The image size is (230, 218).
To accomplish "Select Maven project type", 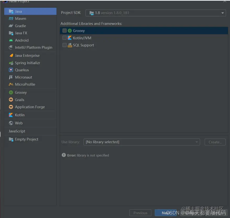I will coord(30,18).
